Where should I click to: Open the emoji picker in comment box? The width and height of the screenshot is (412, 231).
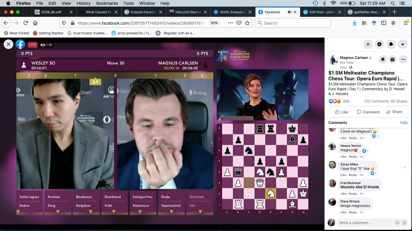[x=397, y=223]
